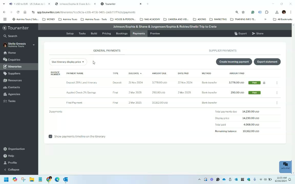295x184 pixels.
Task: Toggle Show payments timeline on the itinerary
Action: pyautogui.click(x=50, y=136)
